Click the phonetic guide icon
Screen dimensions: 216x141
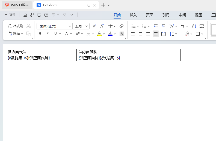110,26
